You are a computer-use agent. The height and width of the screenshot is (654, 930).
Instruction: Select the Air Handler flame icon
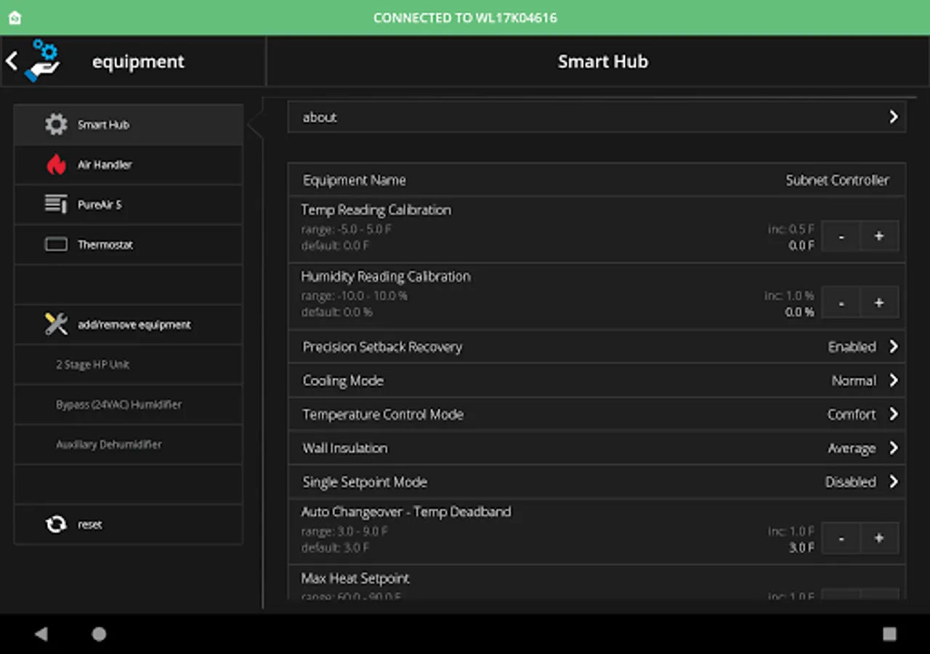(56, 165)
